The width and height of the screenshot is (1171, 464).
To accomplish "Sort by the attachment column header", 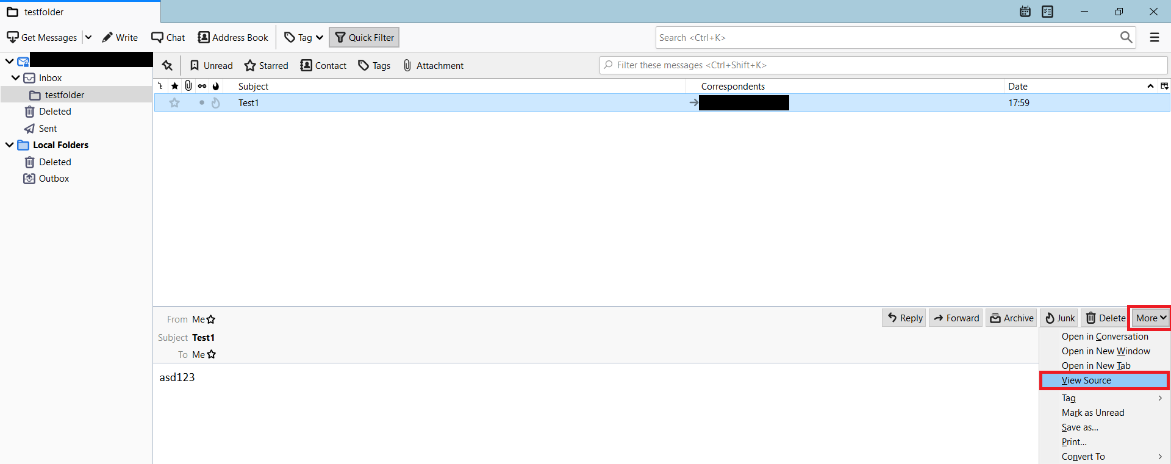I will 188,86.
